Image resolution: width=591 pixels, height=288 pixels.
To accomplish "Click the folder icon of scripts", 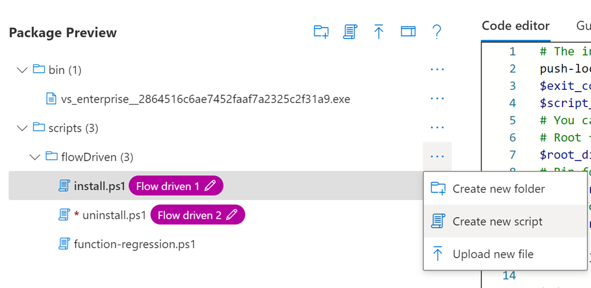I will coord(38,128).
